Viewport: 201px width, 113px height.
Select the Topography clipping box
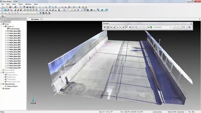(11, 79)
